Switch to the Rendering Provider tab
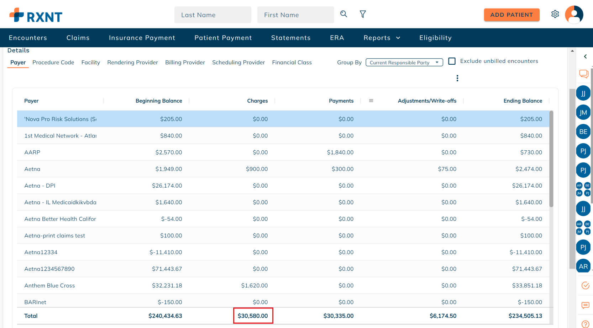This screenshot has height=328, width=593. (132, 63)
